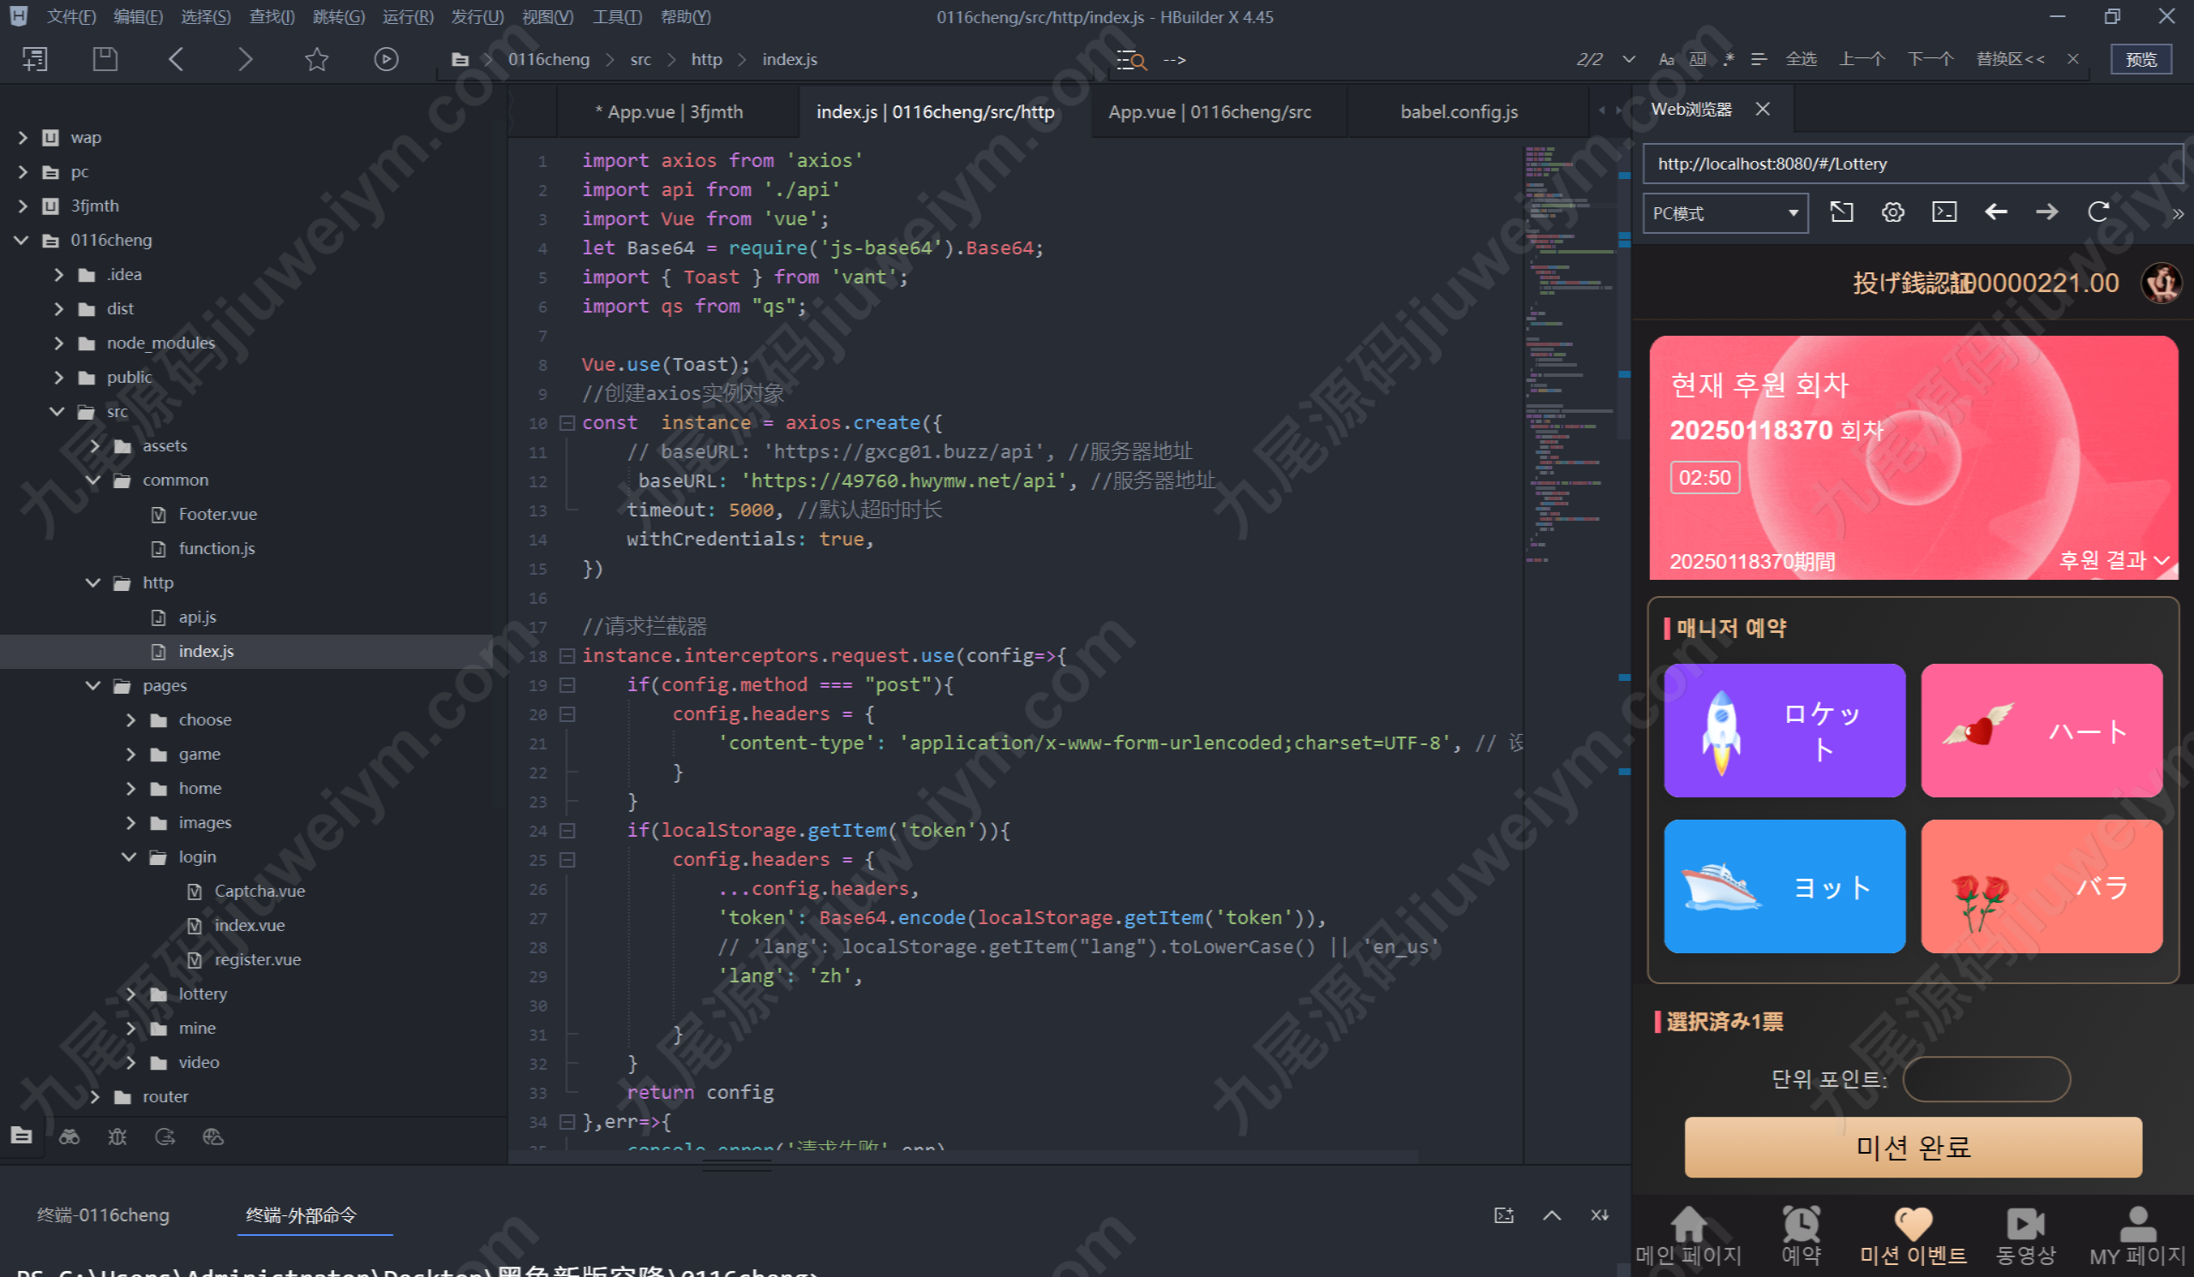
Task: Open the 运行(R) menu
Action: coord(407,16)
